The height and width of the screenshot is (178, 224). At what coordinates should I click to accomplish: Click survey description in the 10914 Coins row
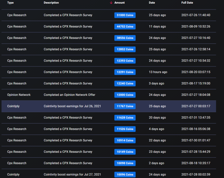[x=68, y=140]
